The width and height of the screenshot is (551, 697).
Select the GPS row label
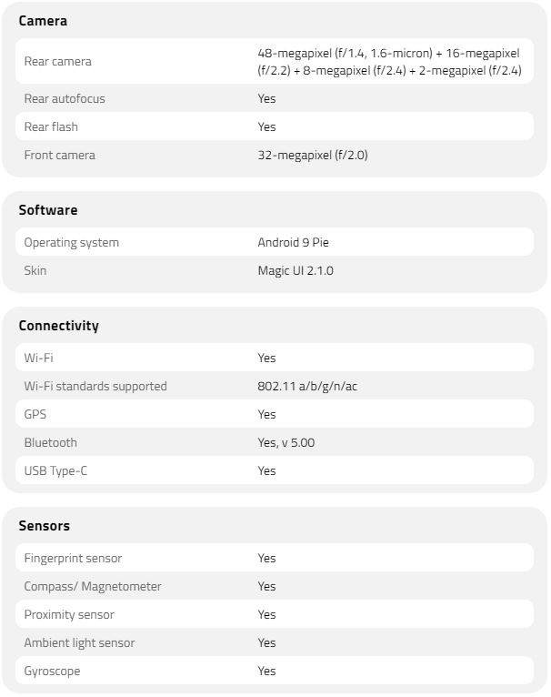click(x=35, y=414)
